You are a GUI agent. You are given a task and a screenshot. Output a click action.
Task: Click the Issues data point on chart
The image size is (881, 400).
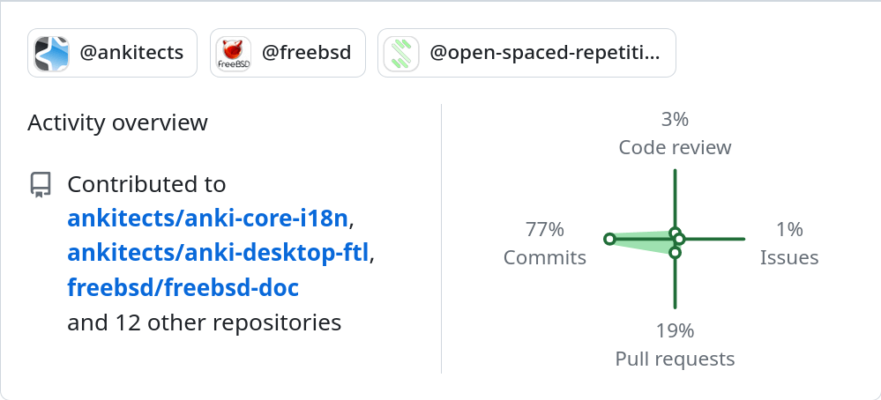tap(679, 239)
